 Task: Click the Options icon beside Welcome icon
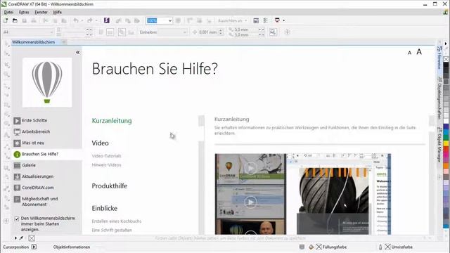point(266,20)
